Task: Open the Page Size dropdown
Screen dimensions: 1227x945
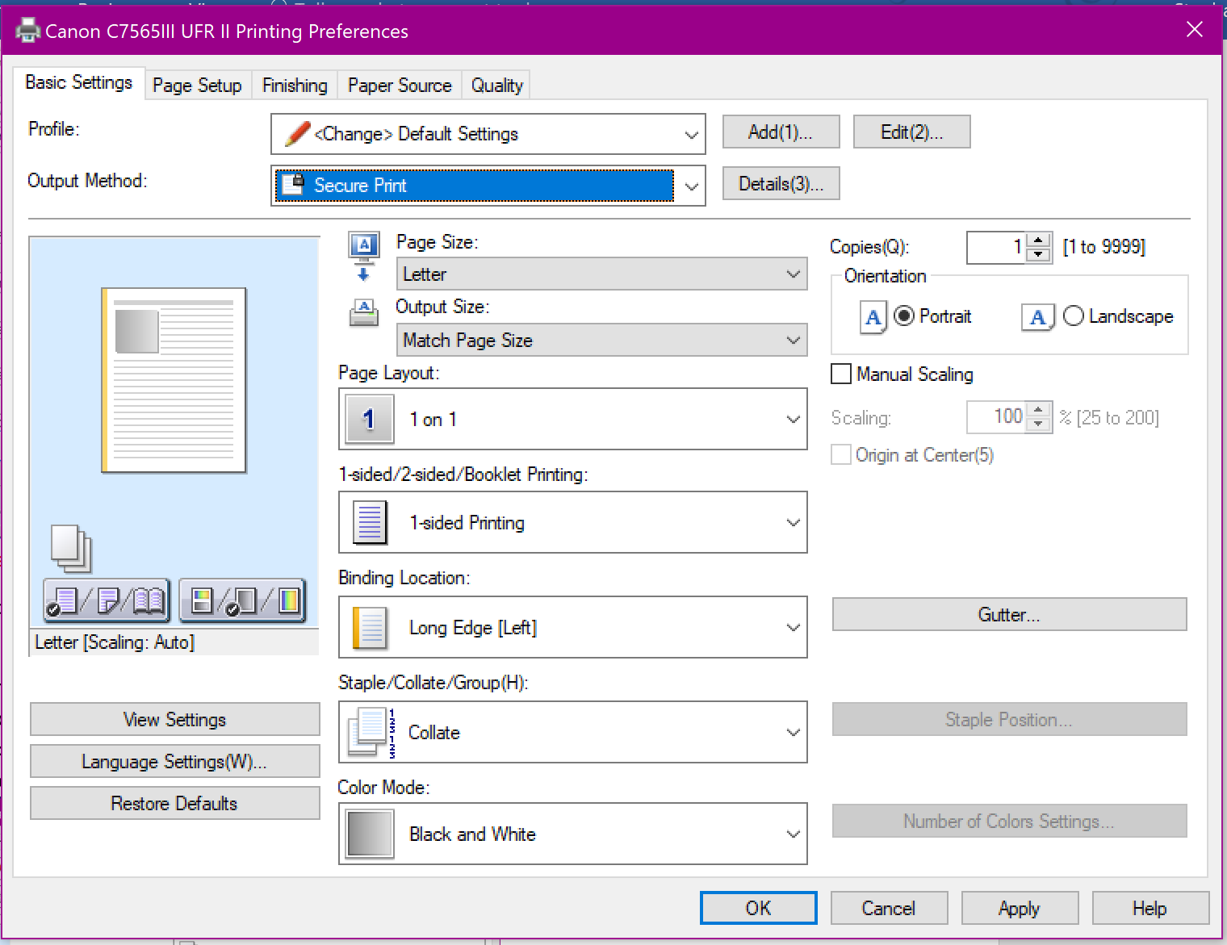Action: point(601,274)
